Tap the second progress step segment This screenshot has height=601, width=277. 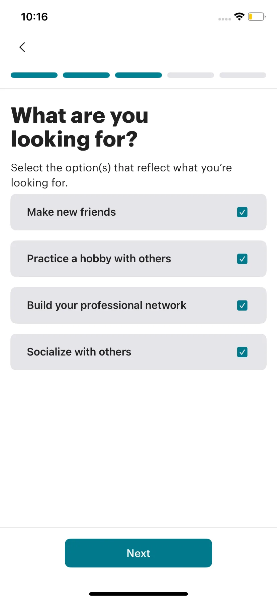(86, 75)
